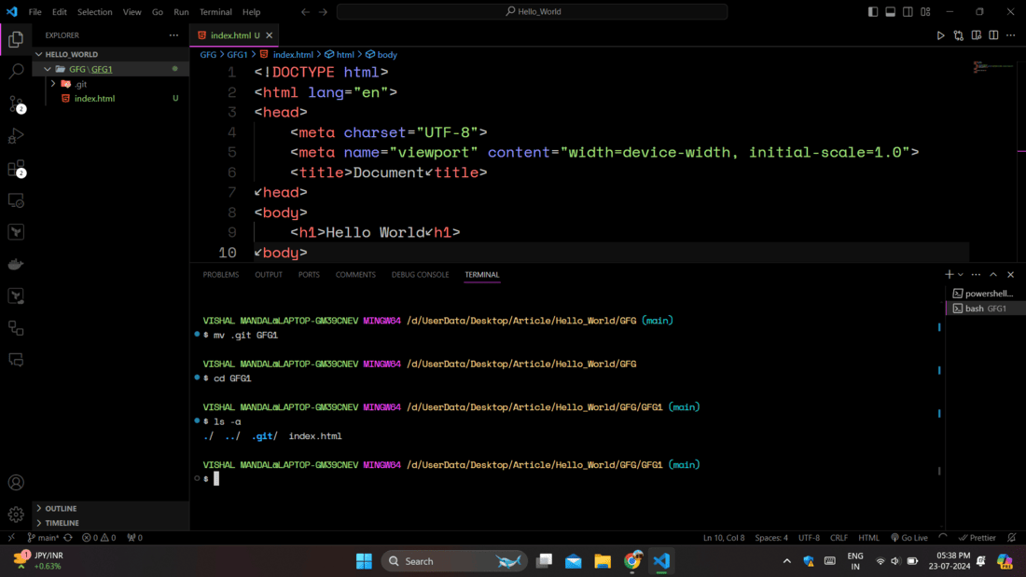Toggle the Primary Side Bar layout
This screenshot has height=577, width=1026.
(x=873, y=12)
